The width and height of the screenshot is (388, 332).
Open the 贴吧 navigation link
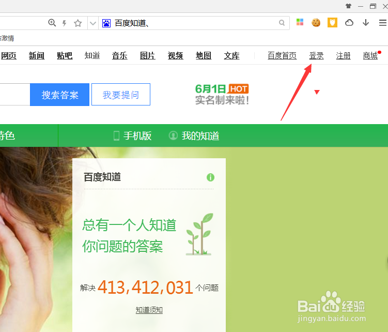click(65, 55)
